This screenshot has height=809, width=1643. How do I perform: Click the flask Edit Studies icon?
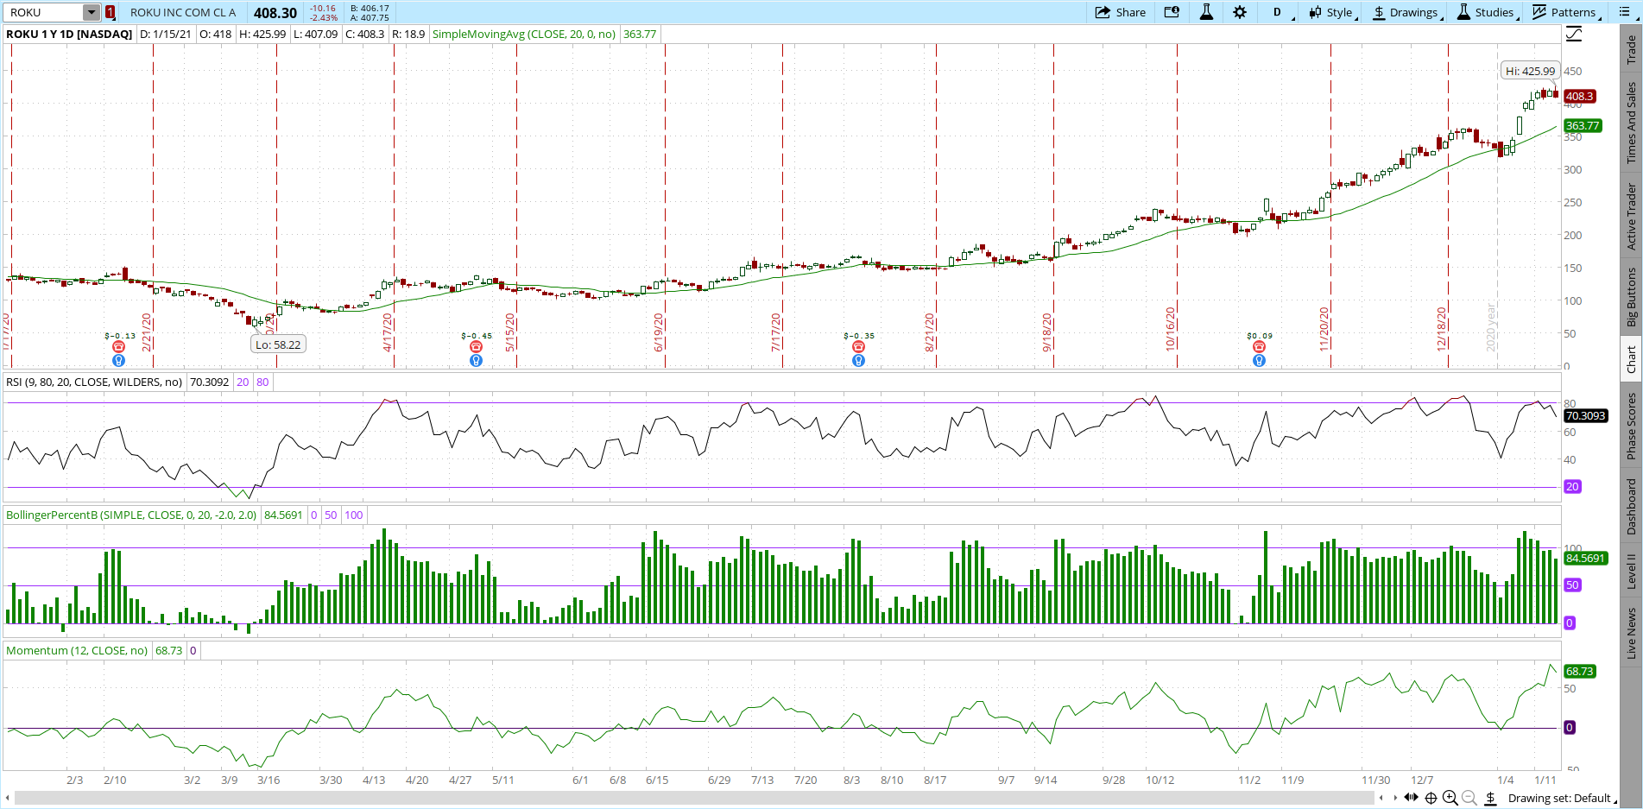1206,12
